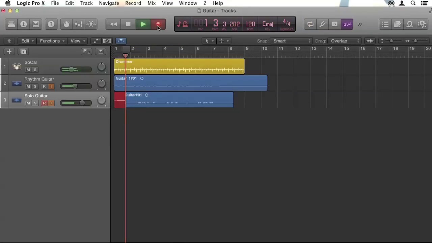Click the Rhythm Guitar pan knob
The image size is (432, 243).
101,84
